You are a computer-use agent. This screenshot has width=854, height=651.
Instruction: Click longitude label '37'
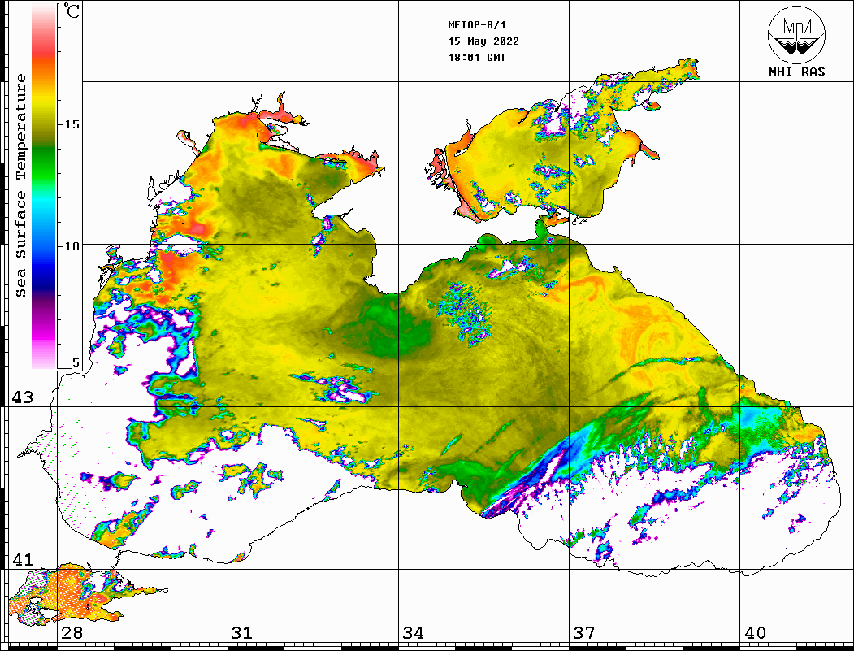(584, 632)
